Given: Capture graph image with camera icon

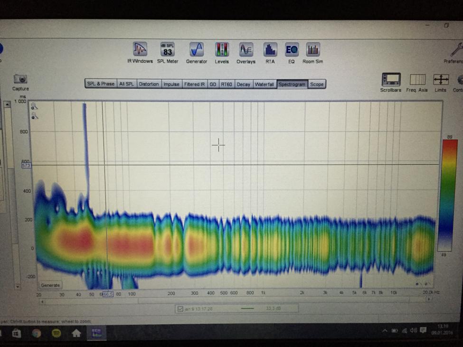Looking at the screenshot, I should coord(20,82).
